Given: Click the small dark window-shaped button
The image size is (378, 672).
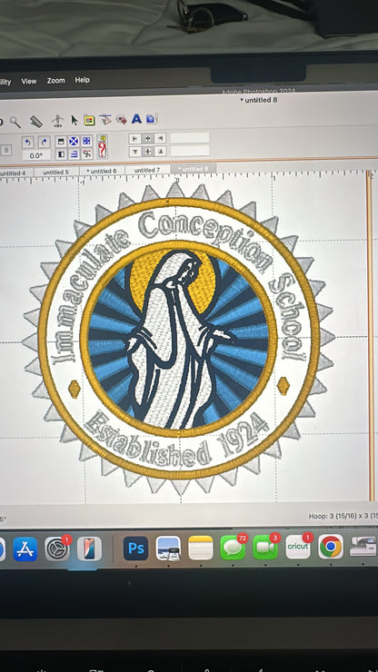Looking at the screenshot, I should (62, 142).
